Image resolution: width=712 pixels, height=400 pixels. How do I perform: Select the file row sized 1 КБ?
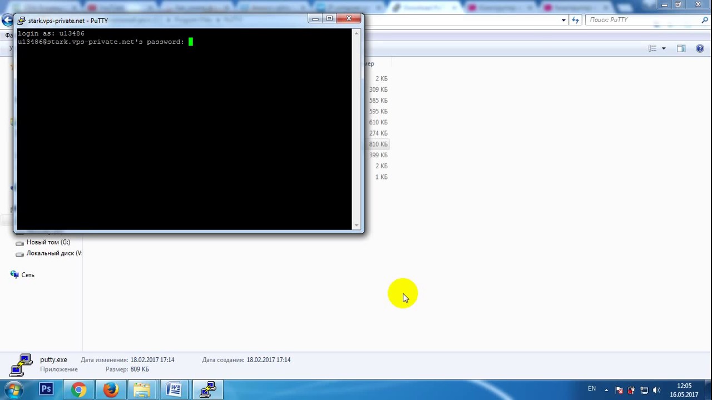click(381, 177)
